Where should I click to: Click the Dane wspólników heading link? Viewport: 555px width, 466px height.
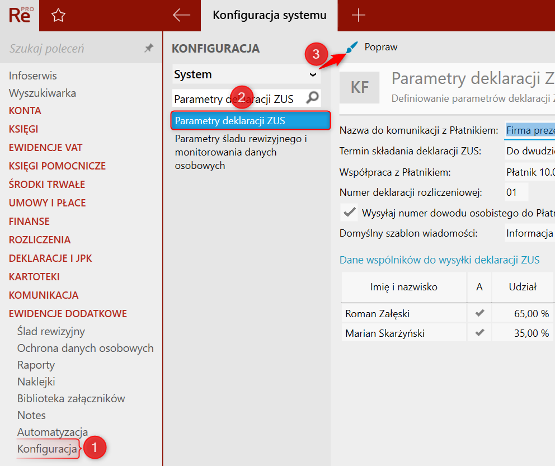point(439,260)
